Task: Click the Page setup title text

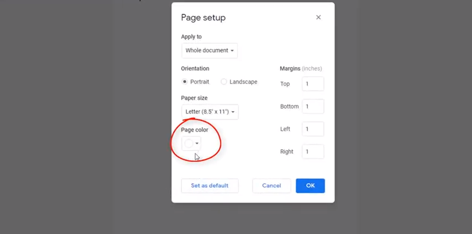Action: tap(203, 18)
